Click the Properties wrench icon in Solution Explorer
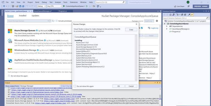Viewport: 211px width, 106px height. [x=189, y=15]
